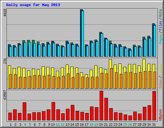
Task: Select the red KBytes bar for day 20
Action: point(101,106)
